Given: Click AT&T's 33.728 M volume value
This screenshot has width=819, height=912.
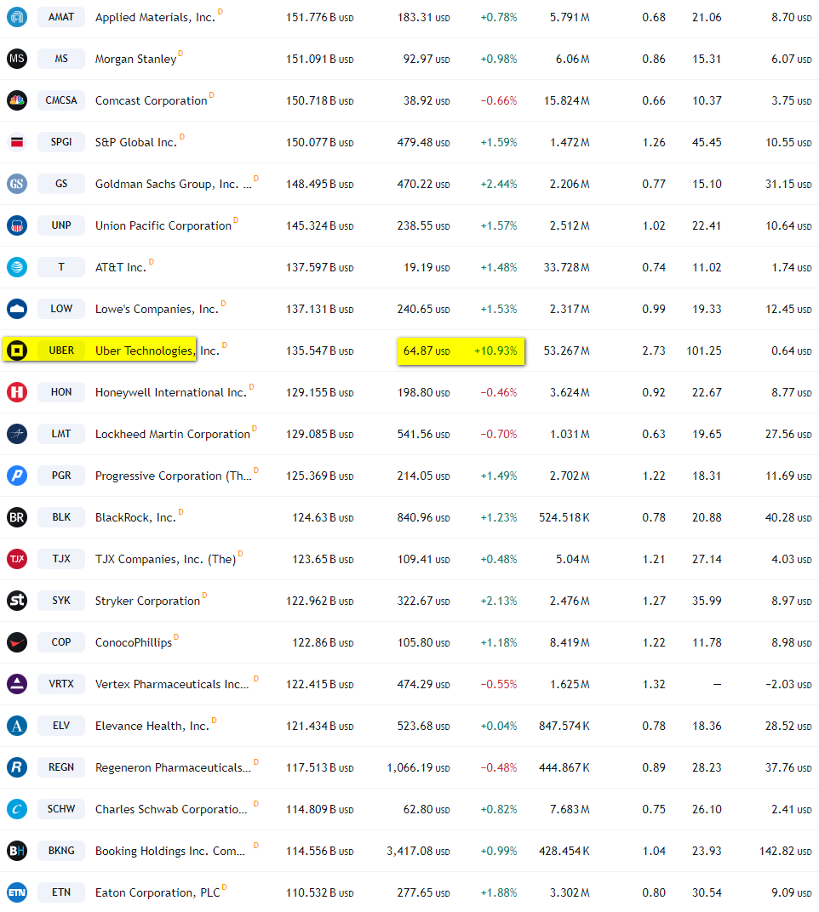Looking at the screenshot, I should [566, 267].
